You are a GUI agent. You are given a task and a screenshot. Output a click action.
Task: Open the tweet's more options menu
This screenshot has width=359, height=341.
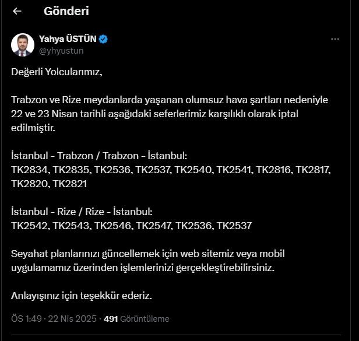click(335, 39)
